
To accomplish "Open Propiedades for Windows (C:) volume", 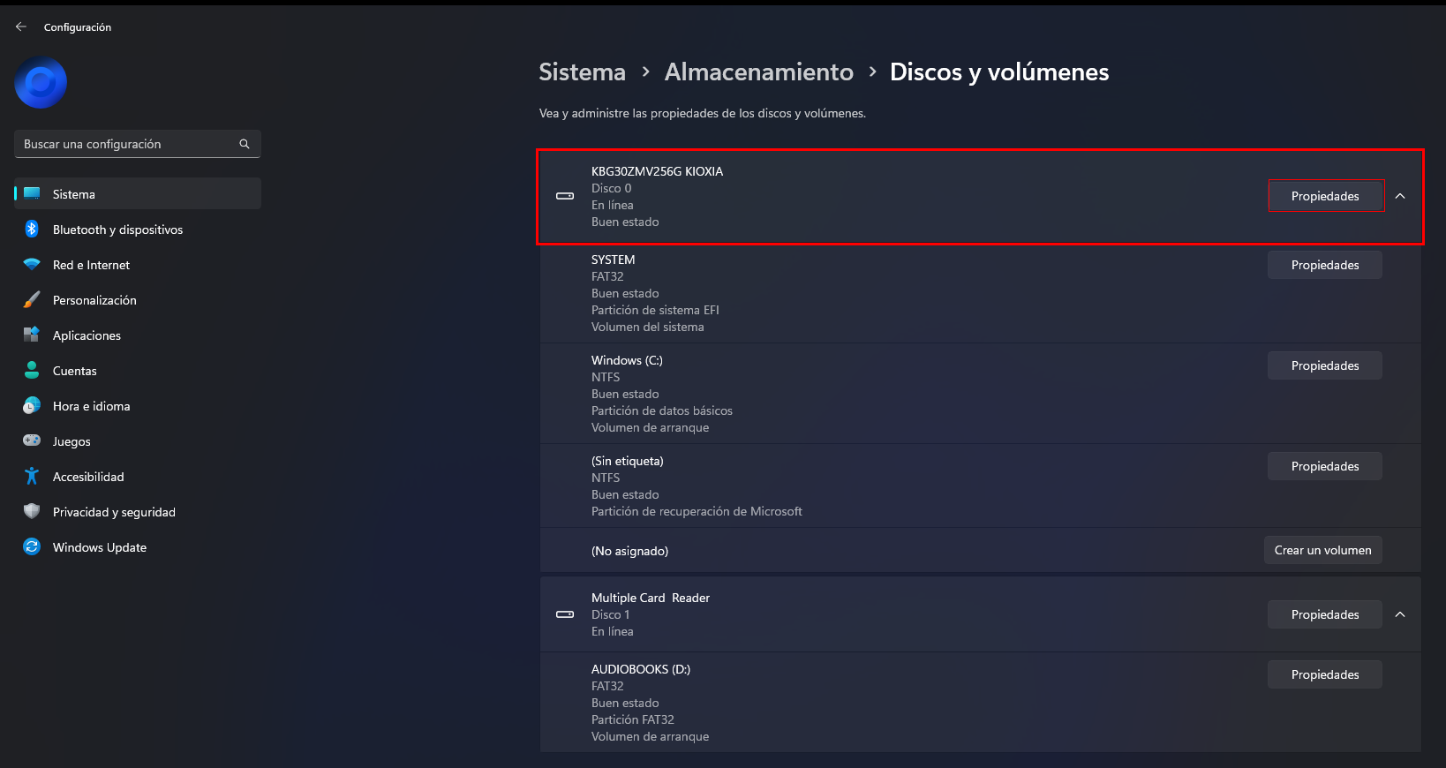I will tap(1325, 365).
